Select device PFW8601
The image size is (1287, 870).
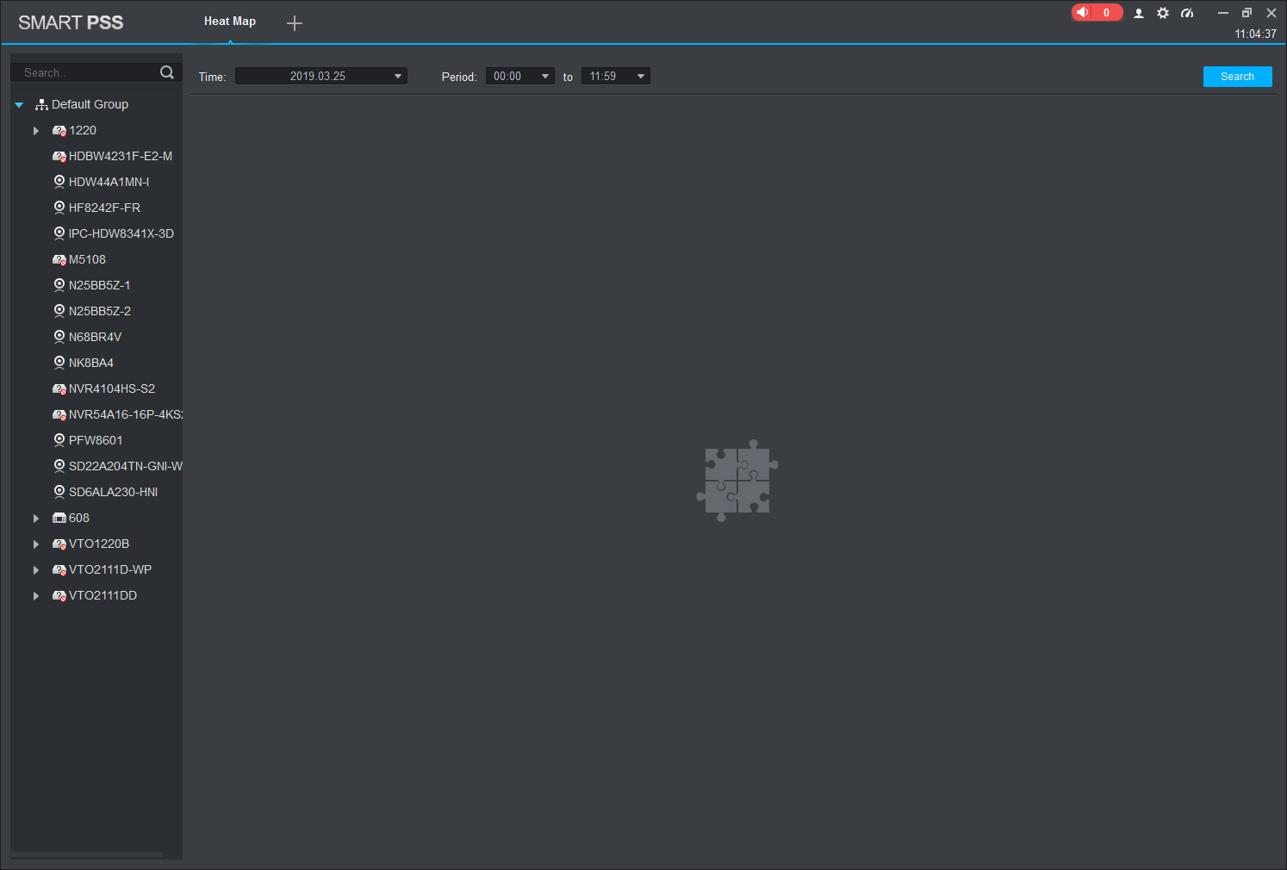point(96,440)
